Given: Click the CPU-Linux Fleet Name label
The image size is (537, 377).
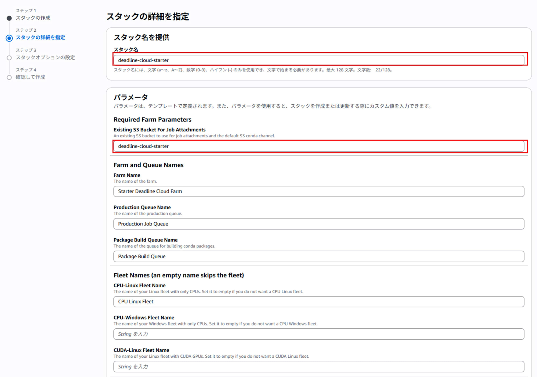Looking at the screenshot, I should coord(139,286).
